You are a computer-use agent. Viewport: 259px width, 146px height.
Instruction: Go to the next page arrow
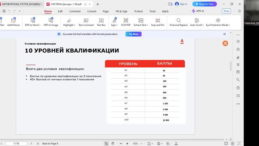click(x=31, y=144)
